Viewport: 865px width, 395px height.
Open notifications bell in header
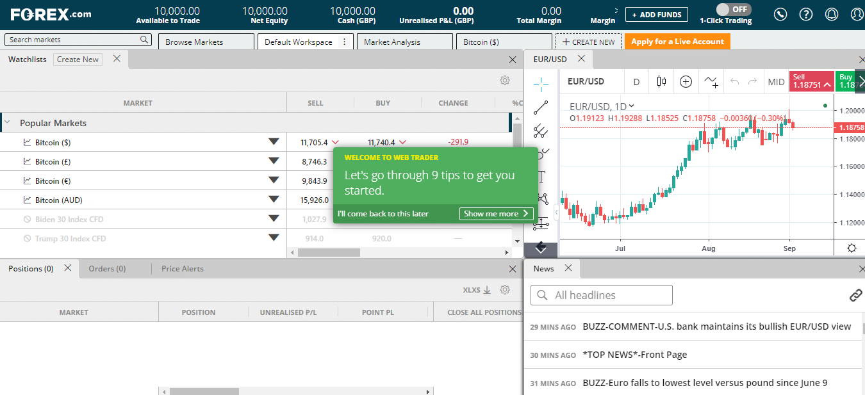[x=832, y=14]
